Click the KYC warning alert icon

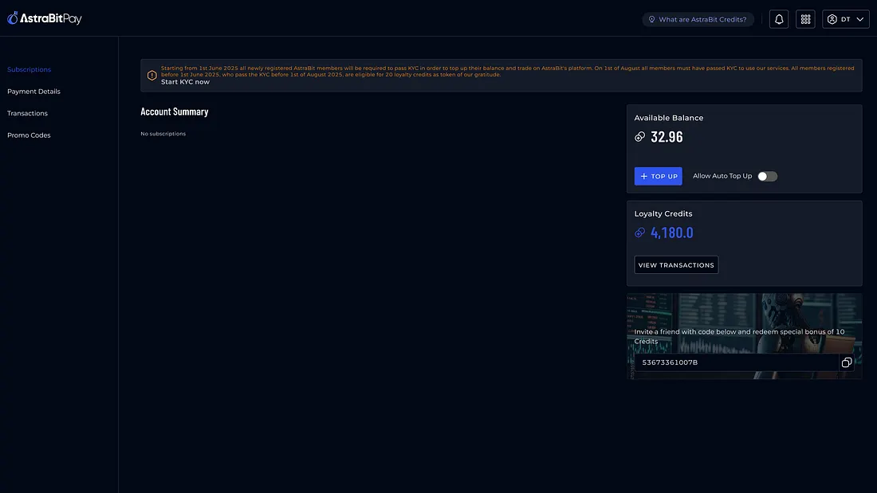(151, 76)
